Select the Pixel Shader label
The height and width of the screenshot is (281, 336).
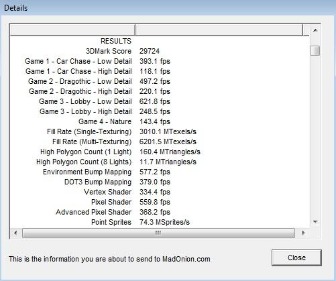pyautogui.click(x=111, y=202)
